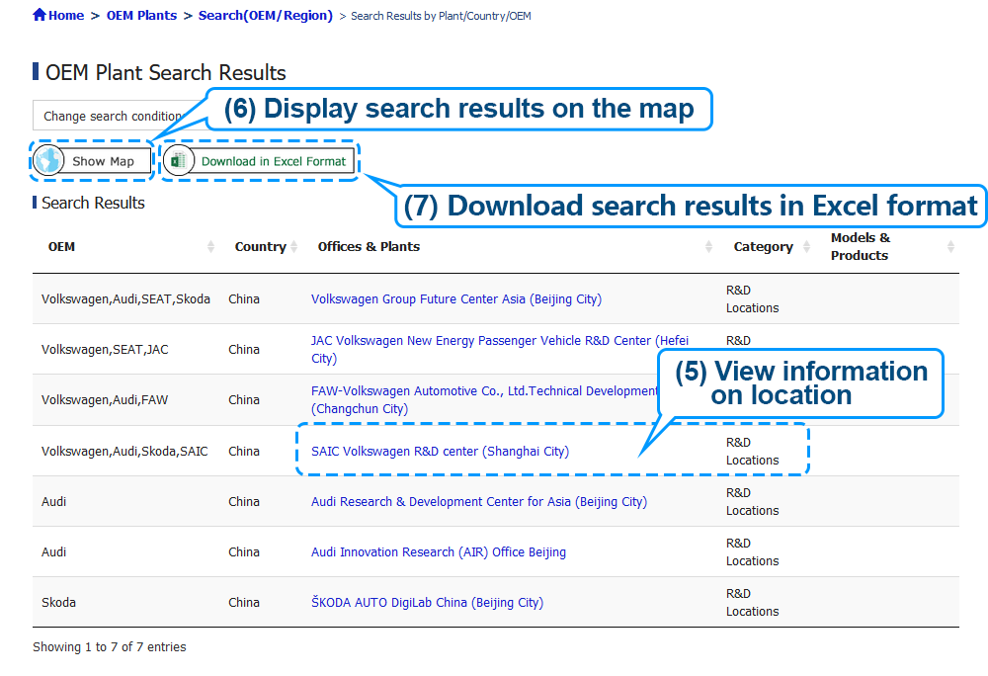Click R&D Locations in SAIC Volkswagen row
988x676 pixels.
[x=752, y=452]
